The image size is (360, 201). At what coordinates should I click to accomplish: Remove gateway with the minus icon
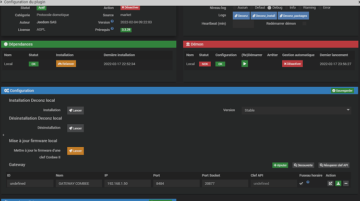coord(346,183)
